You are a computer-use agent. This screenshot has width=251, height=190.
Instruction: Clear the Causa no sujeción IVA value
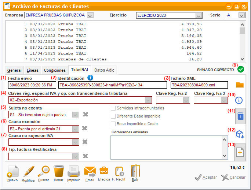coord(85,142)
